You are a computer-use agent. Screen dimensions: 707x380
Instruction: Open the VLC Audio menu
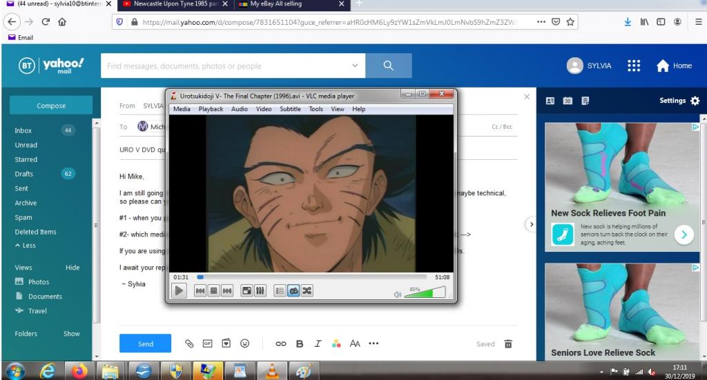(240, 109)
